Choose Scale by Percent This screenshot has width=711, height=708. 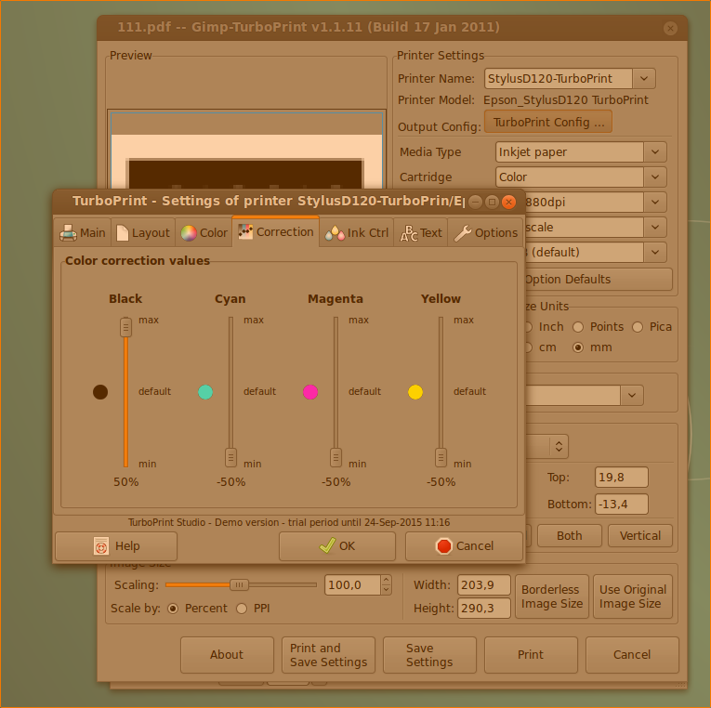[173, 609]
